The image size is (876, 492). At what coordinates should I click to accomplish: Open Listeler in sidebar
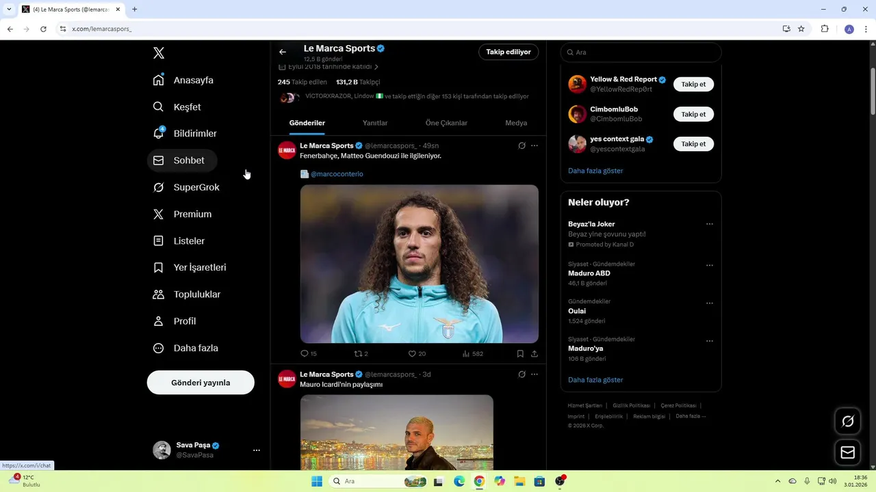tap(179, 241)
